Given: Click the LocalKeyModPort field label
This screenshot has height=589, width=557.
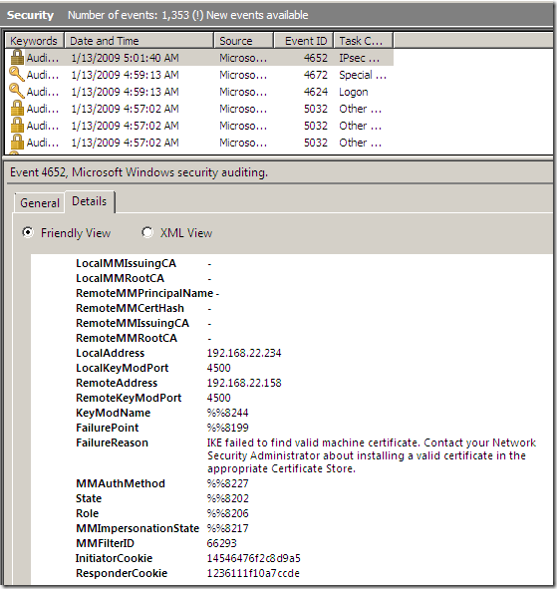Looking at the screenshot, I should point(123,368).
